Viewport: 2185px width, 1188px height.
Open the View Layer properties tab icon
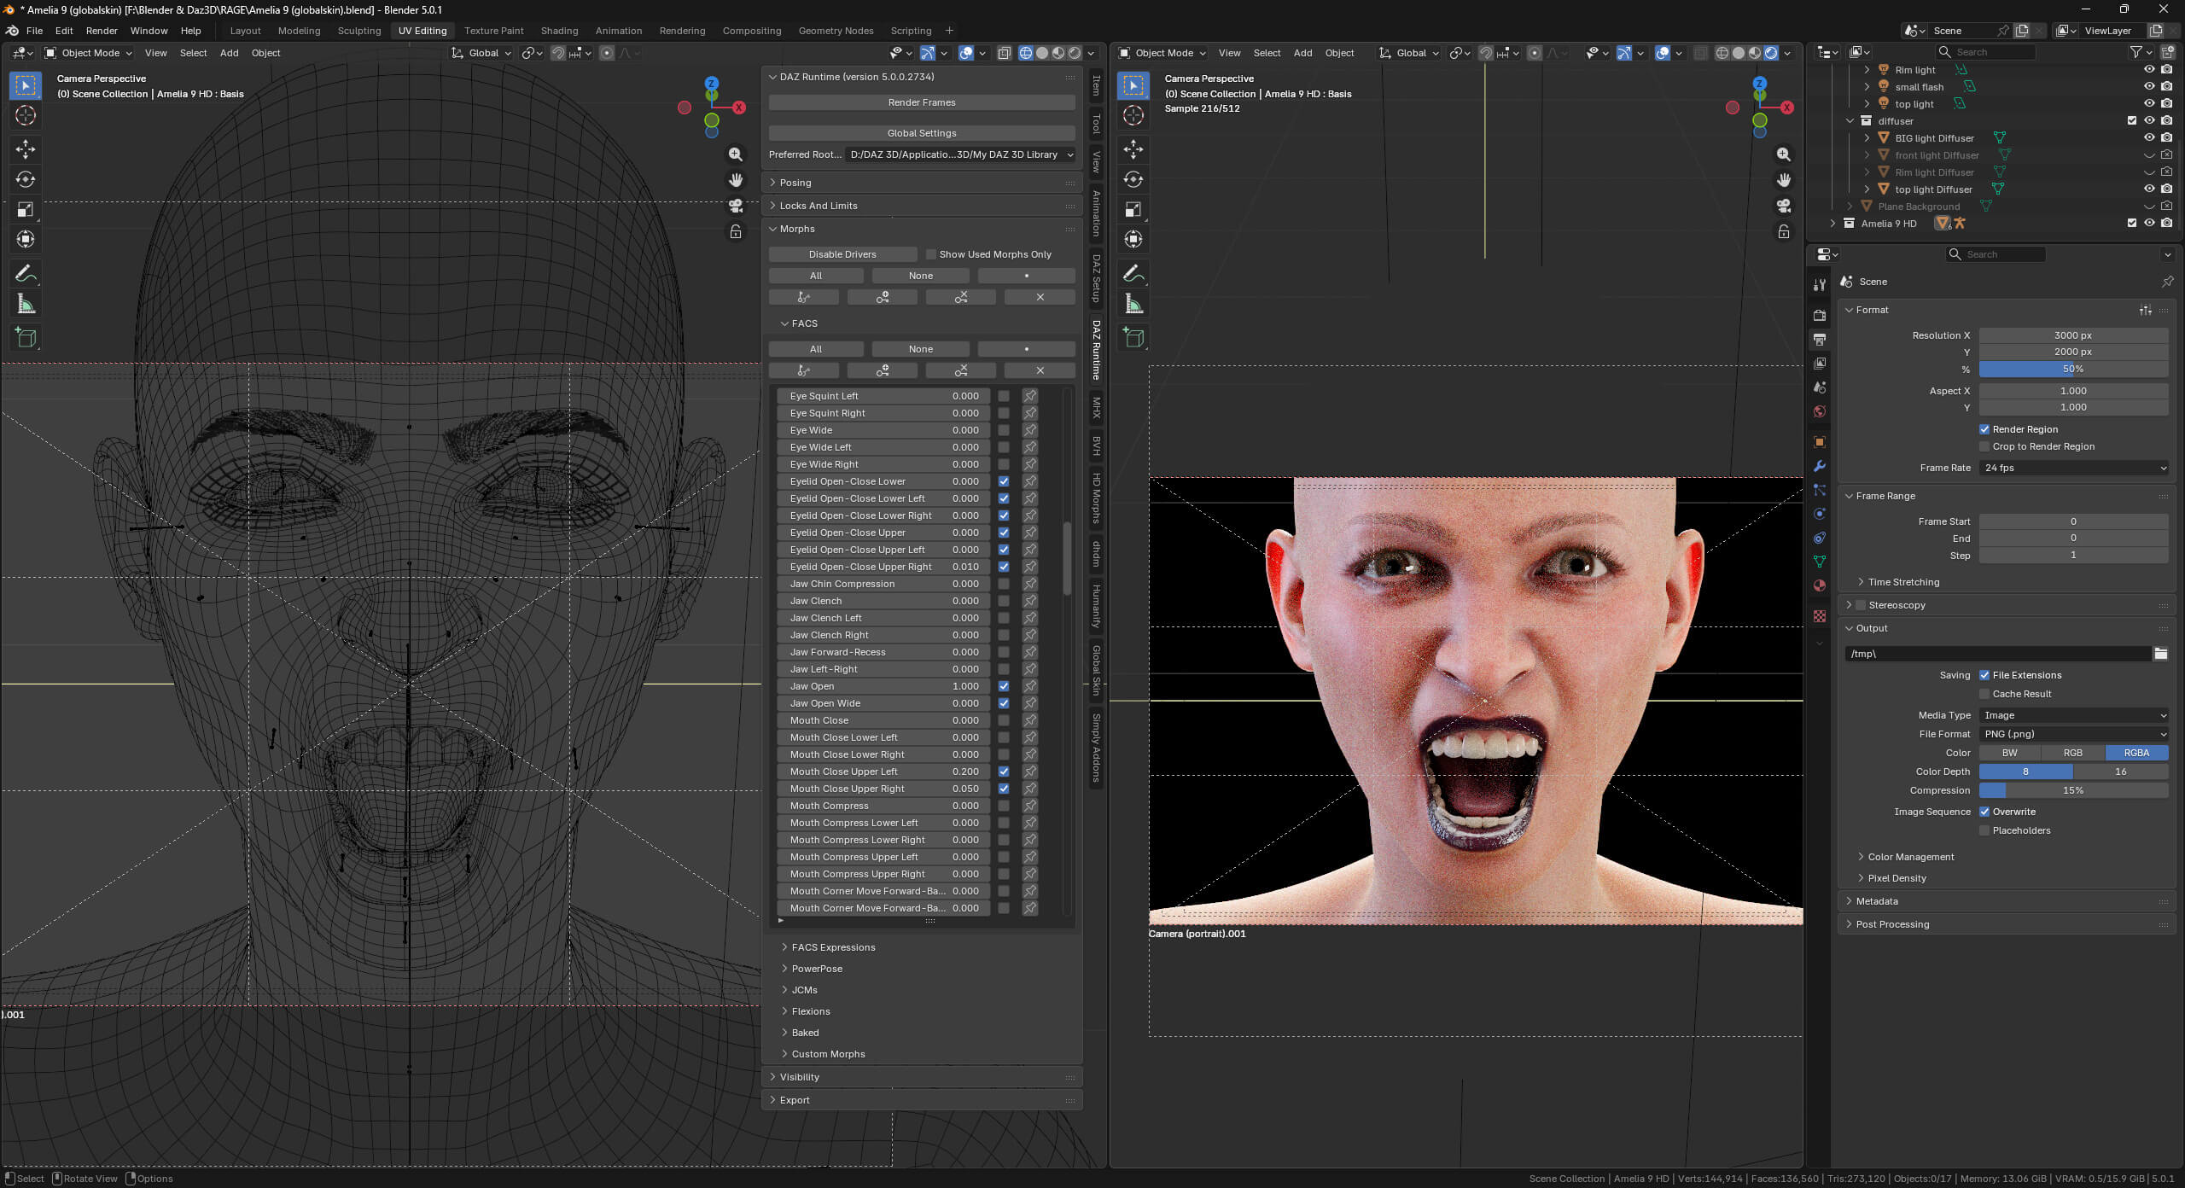coord(1820,363)
